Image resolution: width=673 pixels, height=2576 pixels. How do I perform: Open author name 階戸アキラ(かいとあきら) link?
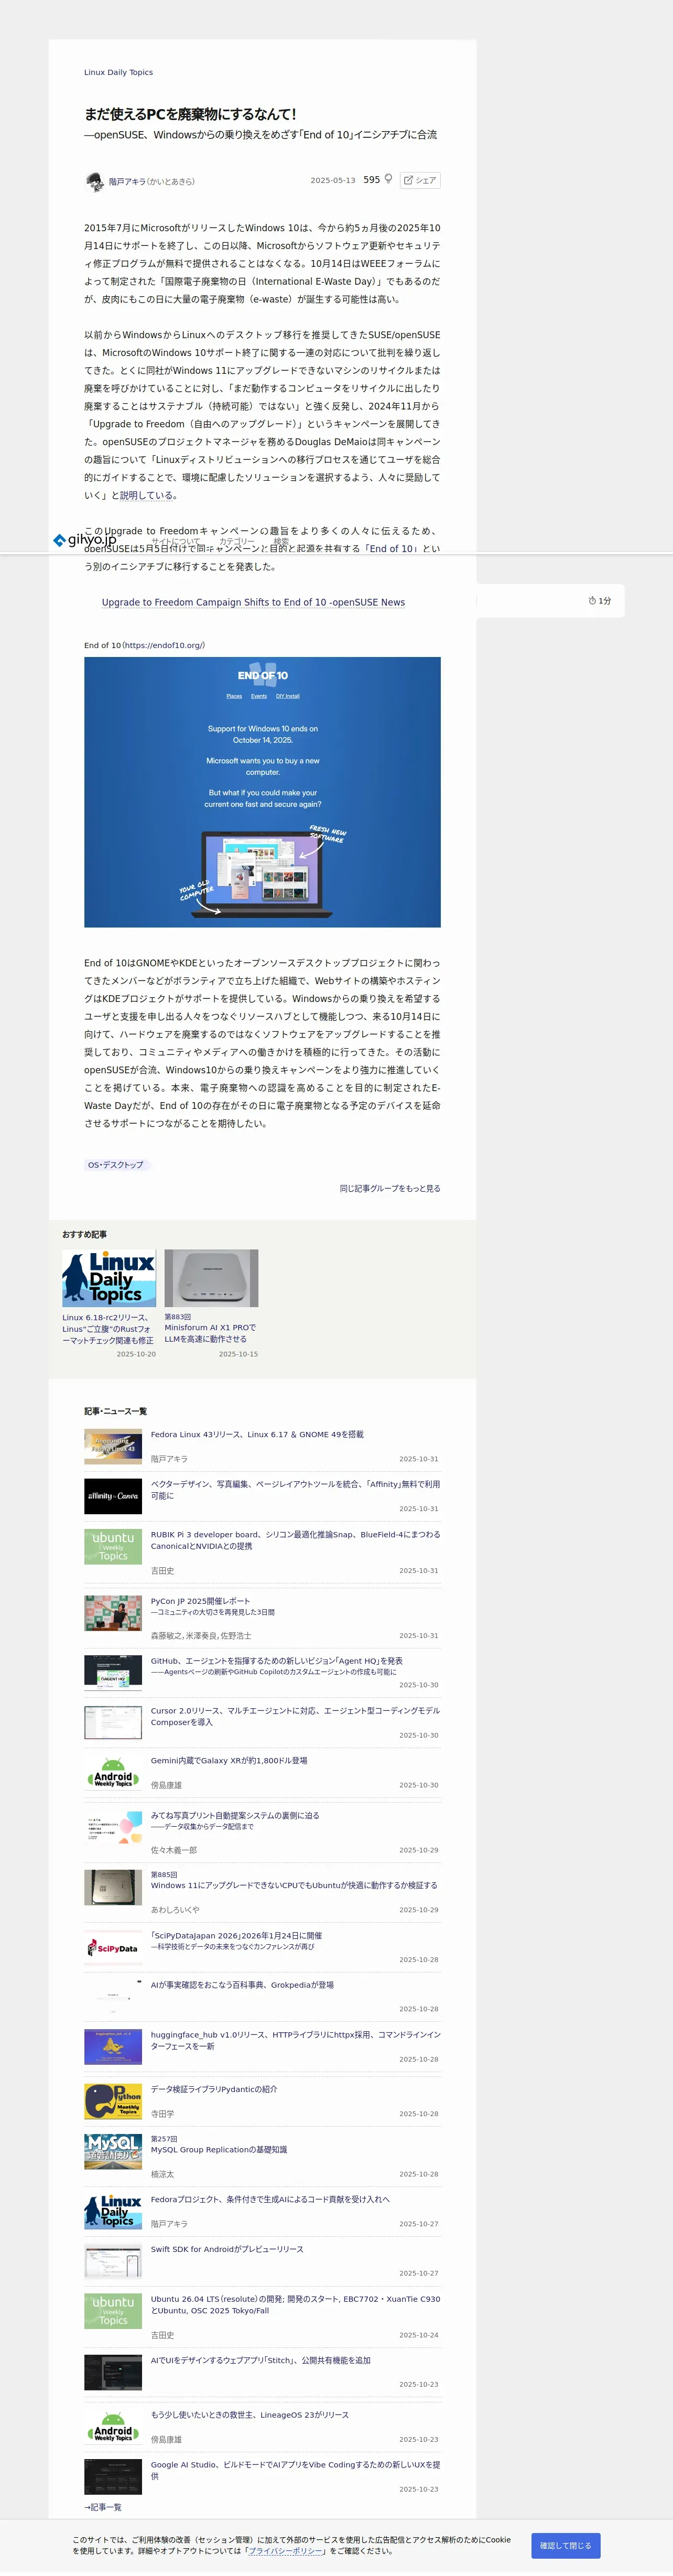coord(152,182)
